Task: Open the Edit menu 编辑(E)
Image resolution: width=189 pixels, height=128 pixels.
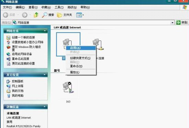Action: [20, 7]
